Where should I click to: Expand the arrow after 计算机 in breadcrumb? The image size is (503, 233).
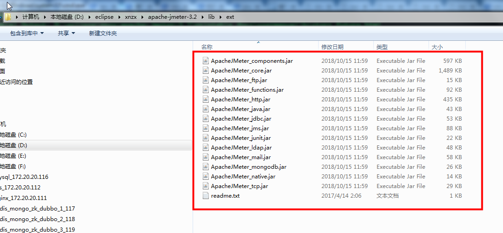click(x=45, y=17)
